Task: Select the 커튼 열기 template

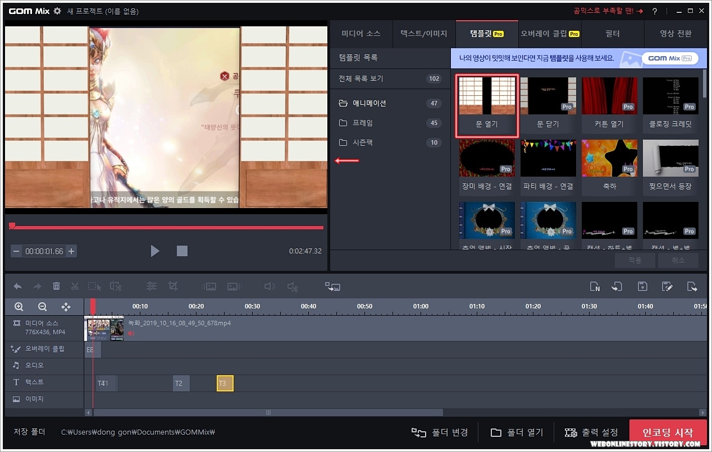Action: point(609,105)
